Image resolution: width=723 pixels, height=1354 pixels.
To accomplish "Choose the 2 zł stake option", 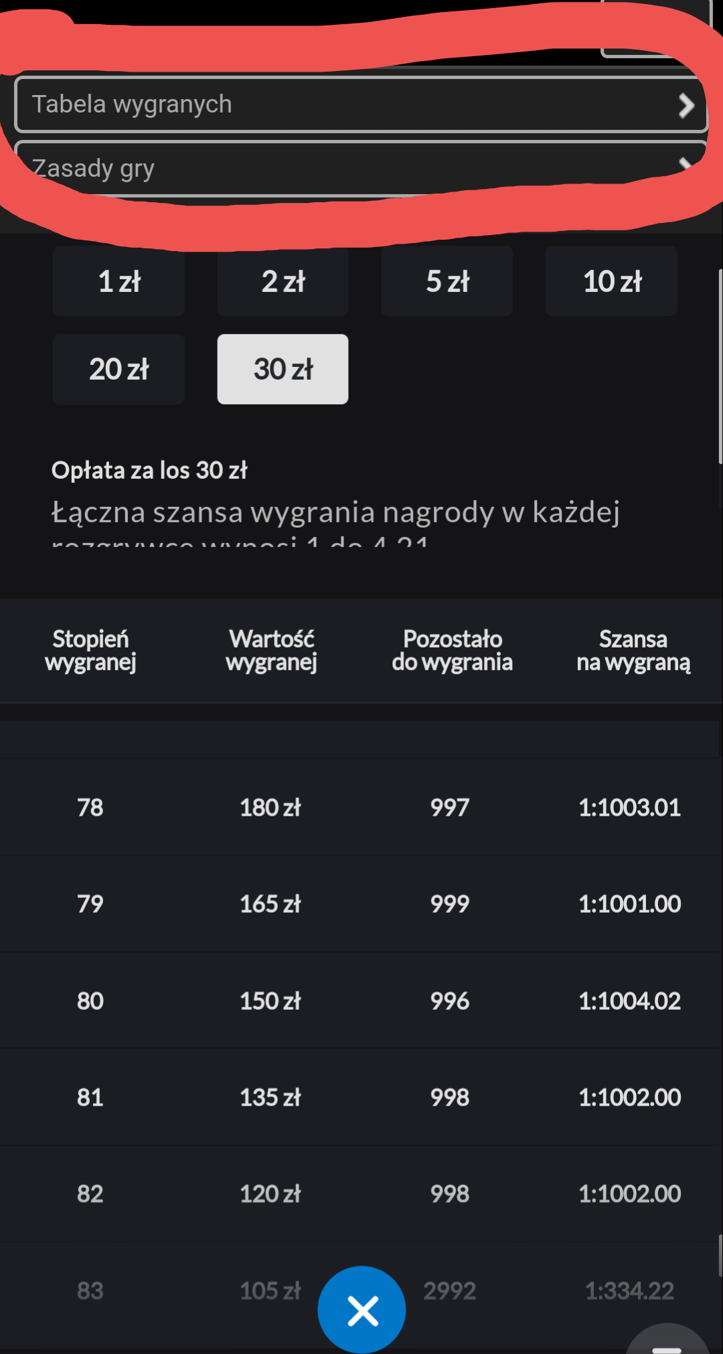I will tap(283, 281).
